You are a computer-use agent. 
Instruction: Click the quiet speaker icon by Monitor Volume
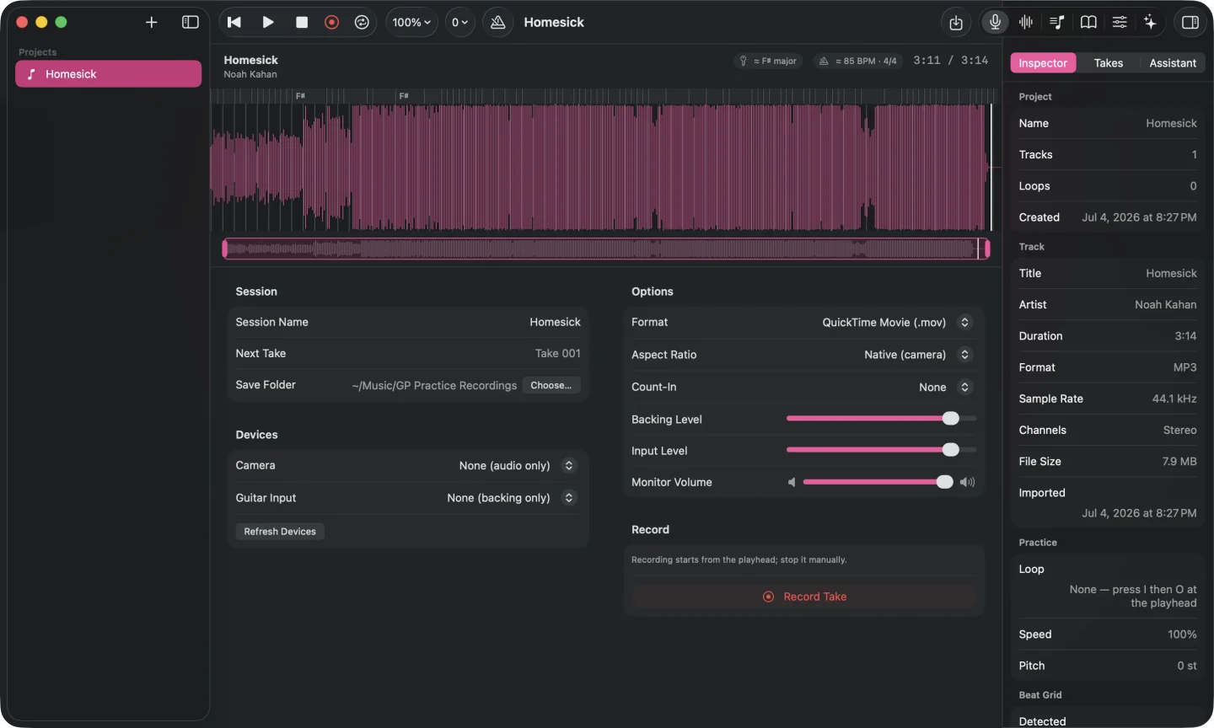[x=792, y=483]
